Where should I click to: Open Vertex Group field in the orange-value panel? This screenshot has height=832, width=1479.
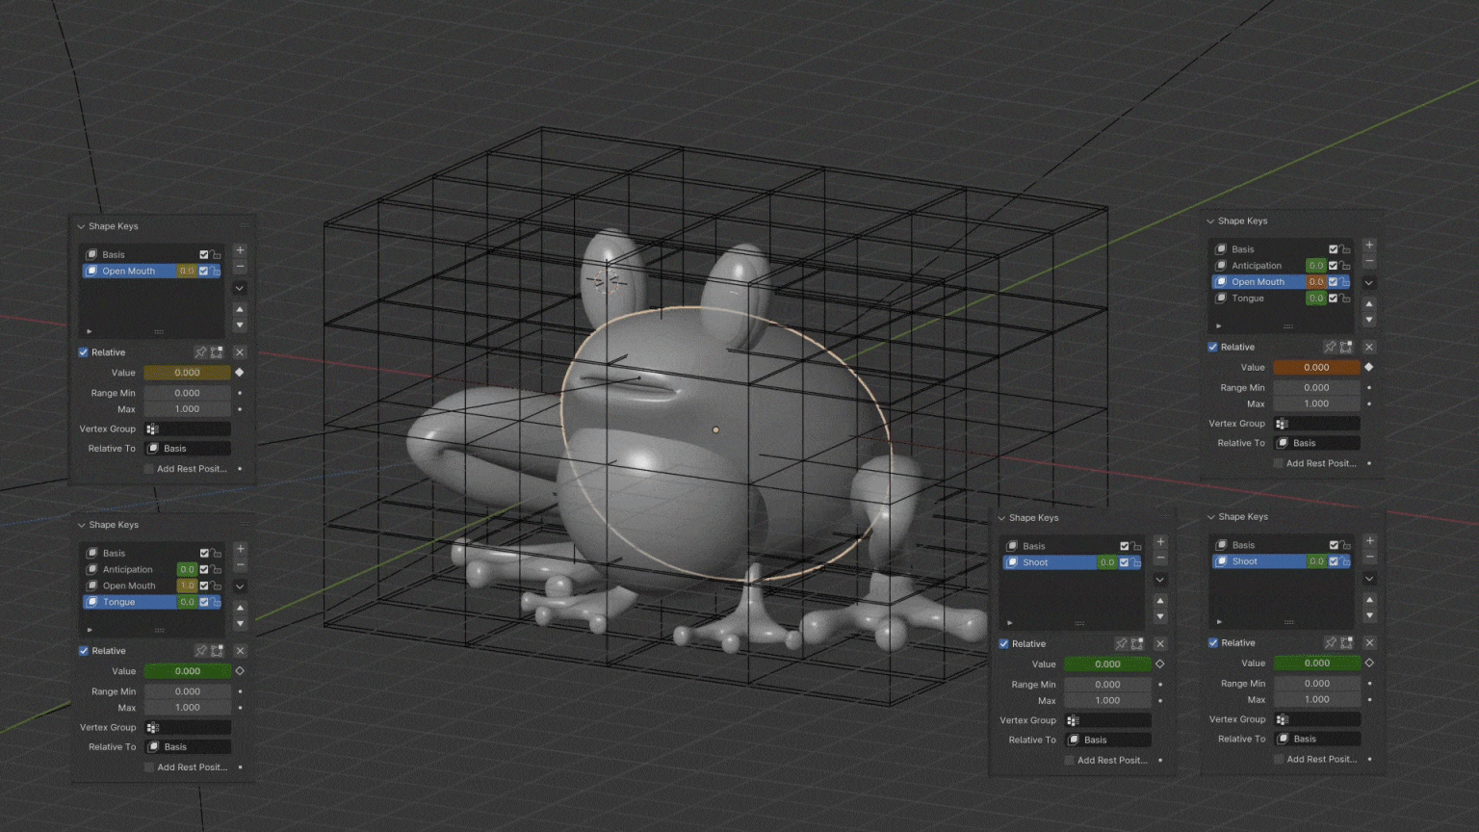pyautogui.click(x=1317, y=424)
